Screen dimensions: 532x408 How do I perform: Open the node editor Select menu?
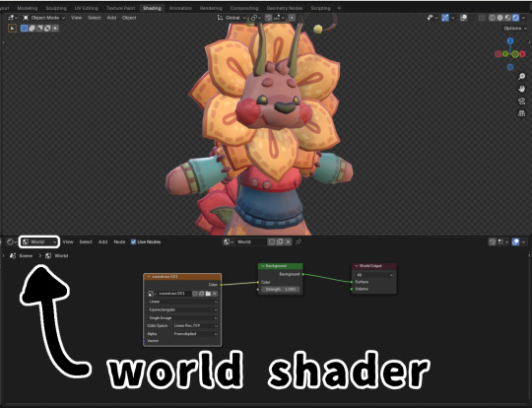pyautogui.click(x=86, y=242)
